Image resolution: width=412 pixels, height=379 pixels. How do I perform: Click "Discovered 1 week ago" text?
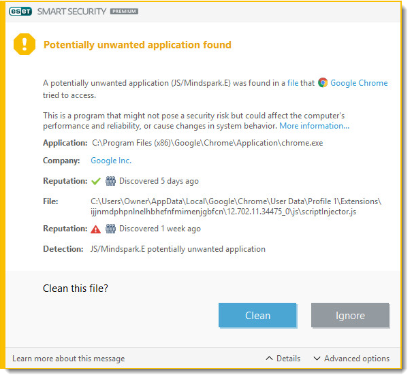tap(160, 229)
